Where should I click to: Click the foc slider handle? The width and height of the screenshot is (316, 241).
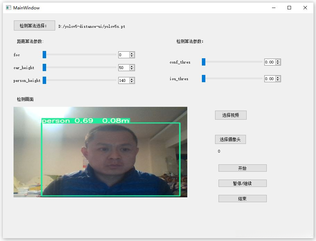pyautogui.click(x=44, y=54)
